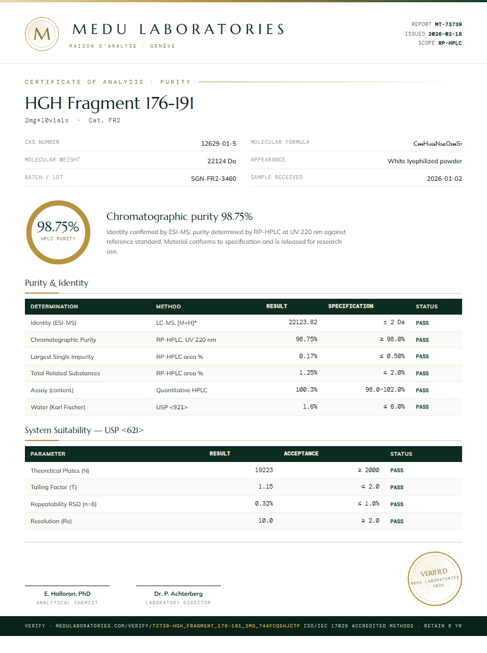
Task: Click the molecular formula value
Action: coord(438,143)
